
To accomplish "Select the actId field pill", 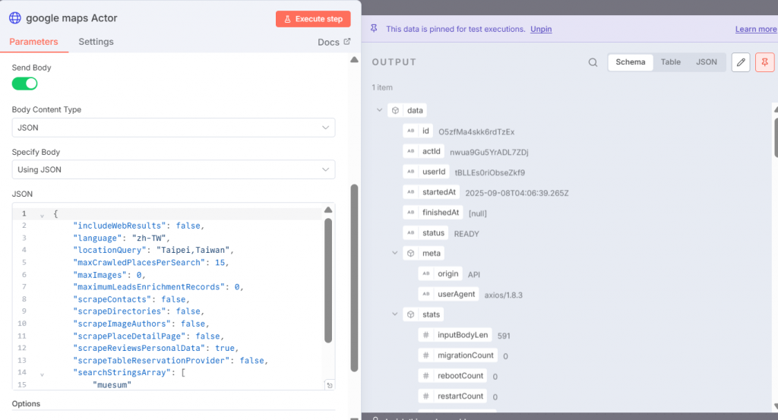I will (424, 151).
